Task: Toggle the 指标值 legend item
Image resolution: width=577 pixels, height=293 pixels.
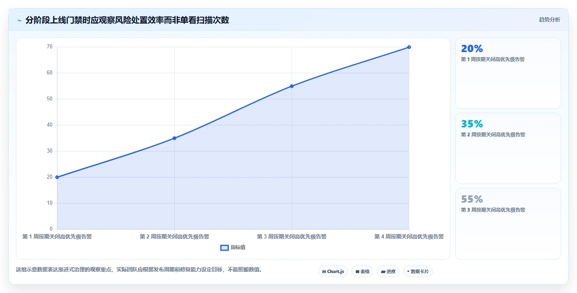Action: pyautogui.click(x=233, y=247)
